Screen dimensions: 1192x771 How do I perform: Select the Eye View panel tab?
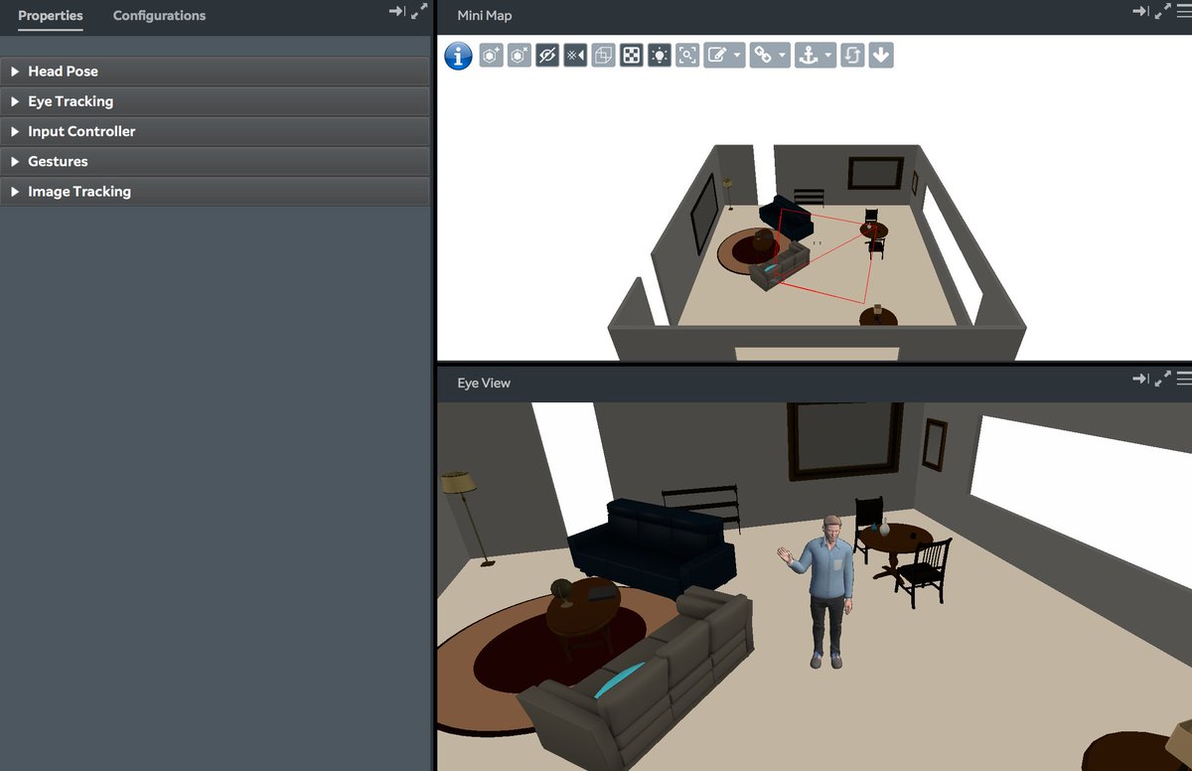[x=484, y=383]
